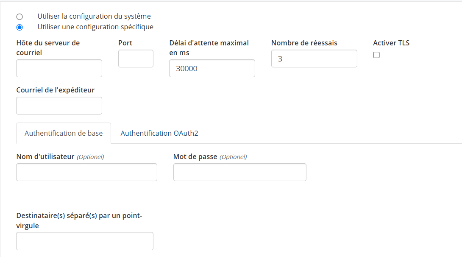This screenshot has width=462, height=257.
Task: Switch to the Authentification OAuth2 tab
Action: click(x=159, y=133)
